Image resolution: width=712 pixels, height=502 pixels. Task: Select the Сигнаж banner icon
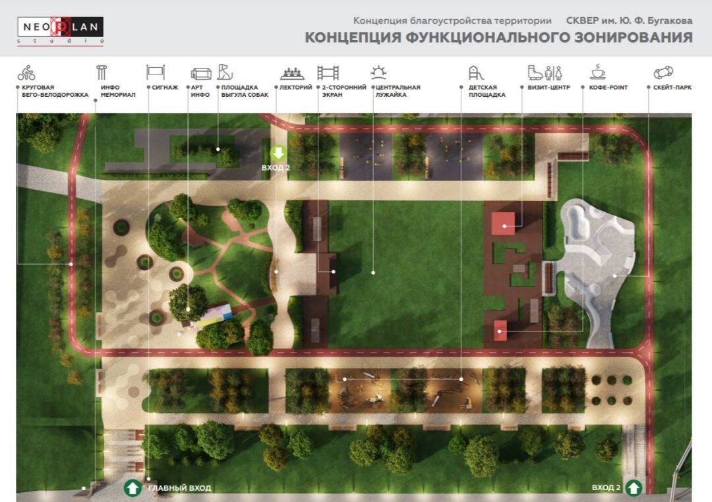click(x=155, y=72)
